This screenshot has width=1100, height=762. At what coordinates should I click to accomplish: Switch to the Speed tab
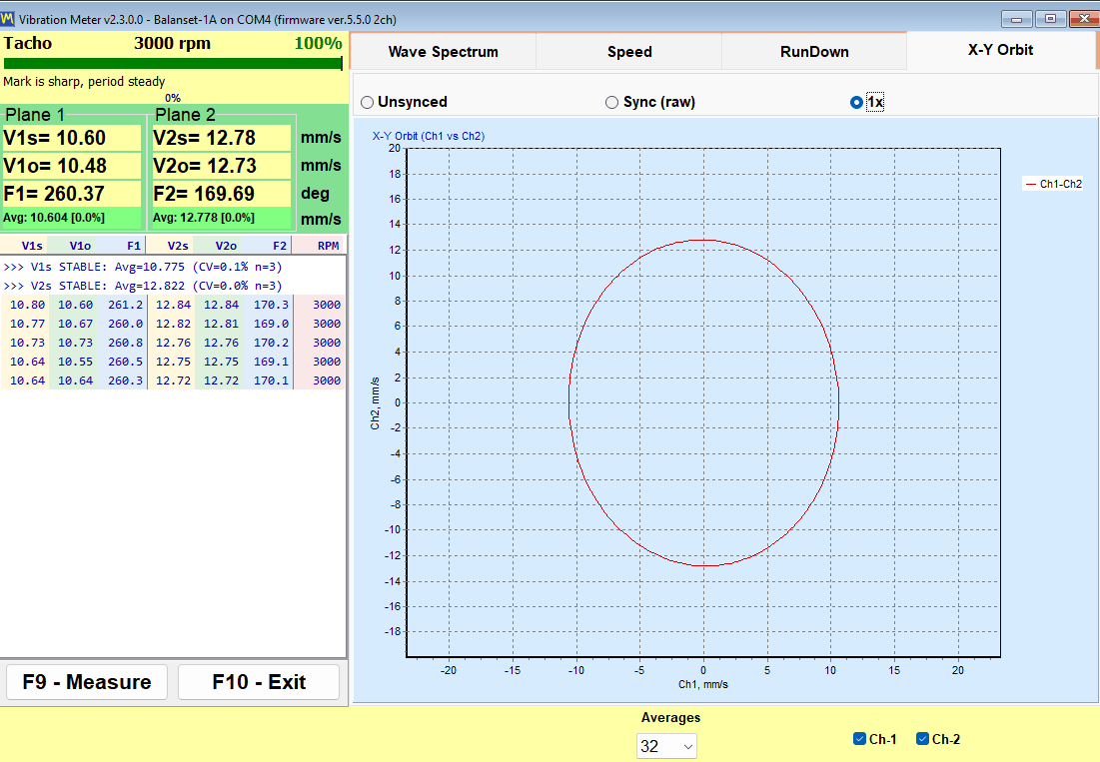tap(629, 52)
